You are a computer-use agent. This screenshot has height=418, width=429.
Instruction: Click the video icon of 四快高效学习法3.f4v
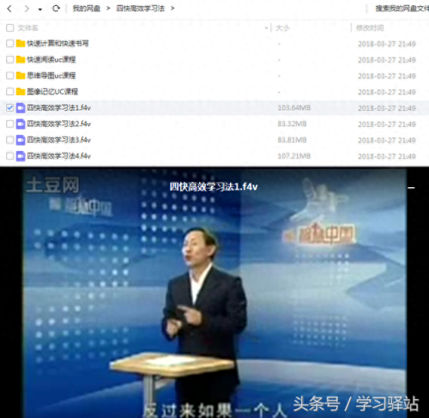click(x=21, y=140)
